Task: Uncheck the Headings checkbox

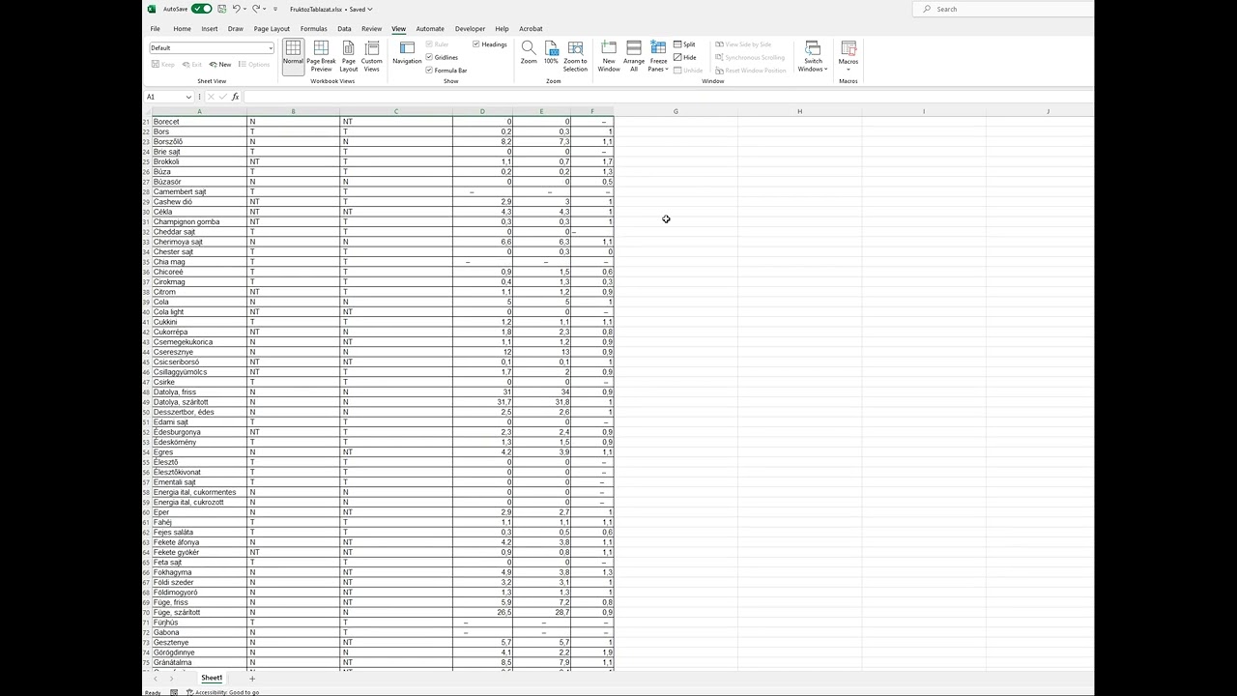Action: [x=476, y=44]
